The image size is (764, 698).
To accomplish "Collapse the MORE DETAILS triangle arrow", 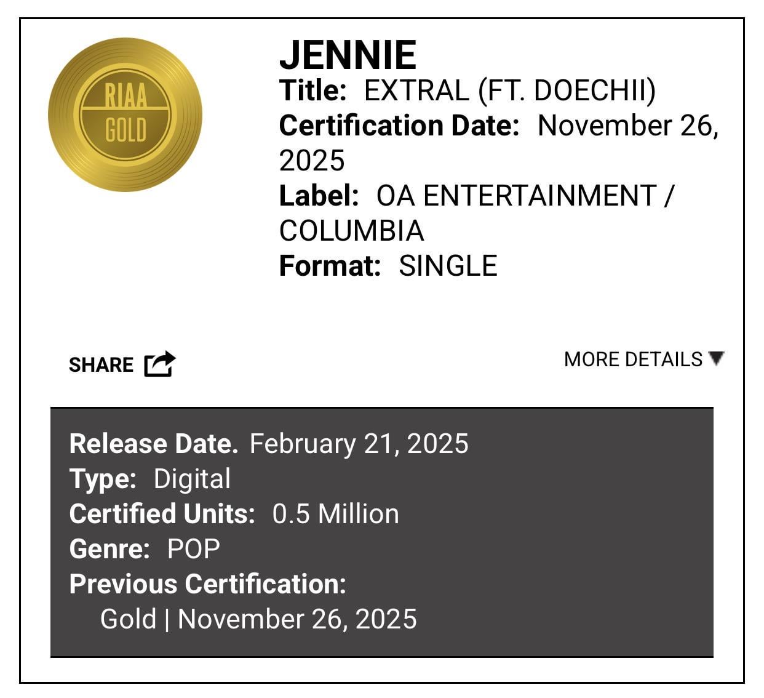I will 716,358.
